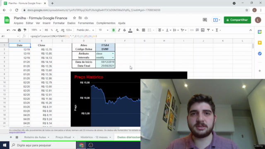Screen dimensions: 265x149
Task: Insert a chart
Action: click(x=202, y=30)
